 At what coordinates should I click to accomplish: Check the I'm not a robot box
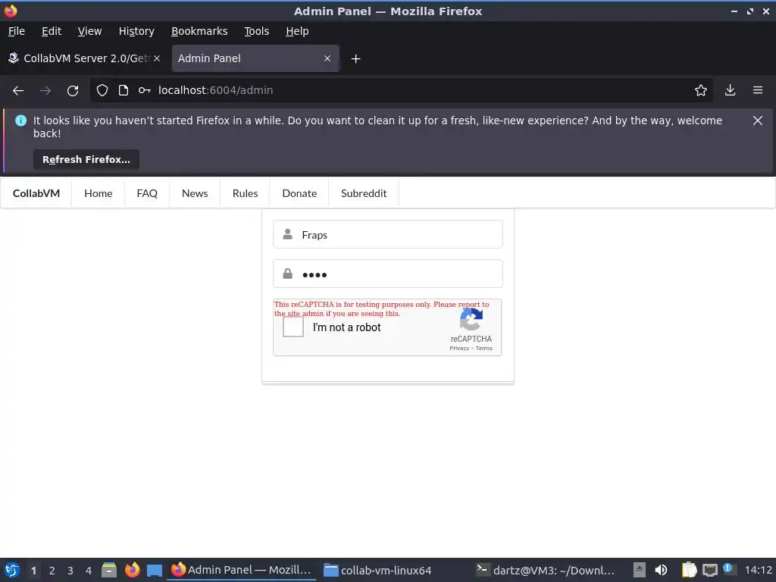[x=293, y=327]
